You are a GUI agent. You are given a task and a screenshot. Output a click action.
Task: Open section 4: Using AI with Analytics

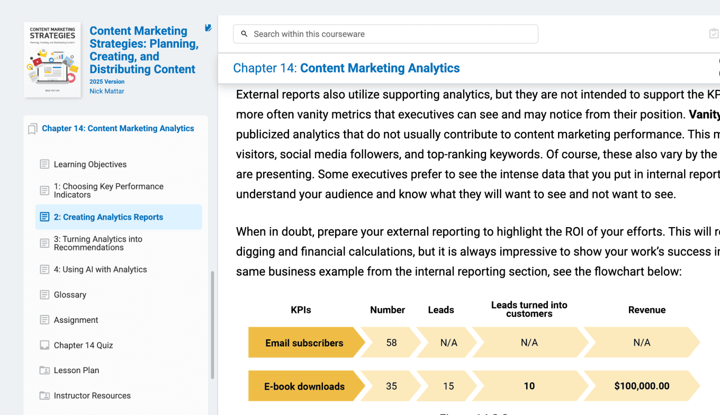tap(100, 269)
